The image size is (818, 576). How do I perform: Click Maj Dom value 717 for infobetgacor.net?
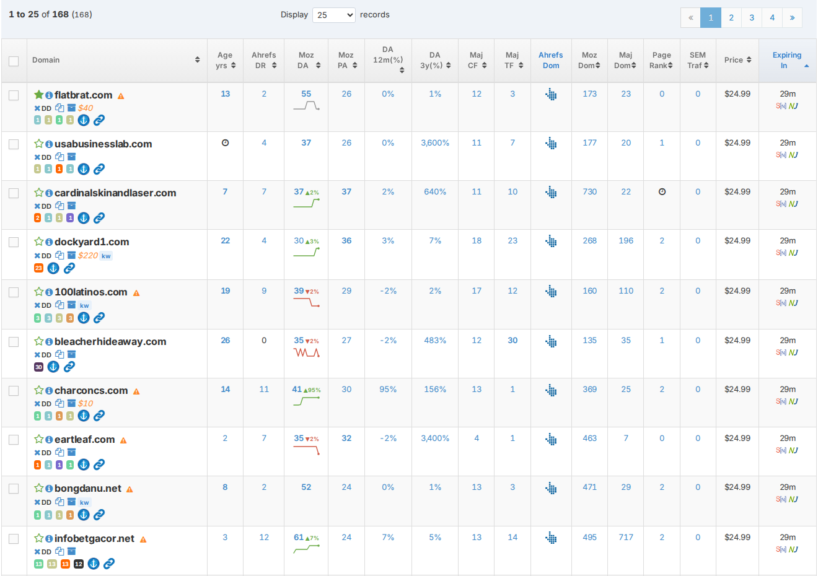click(x=626, y=537)
